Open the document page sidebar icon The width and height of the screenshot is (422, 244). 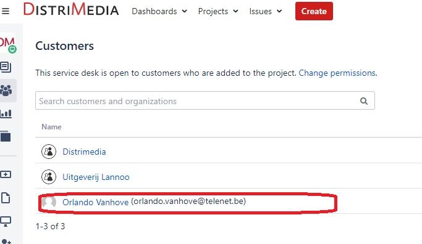[6, 198]
